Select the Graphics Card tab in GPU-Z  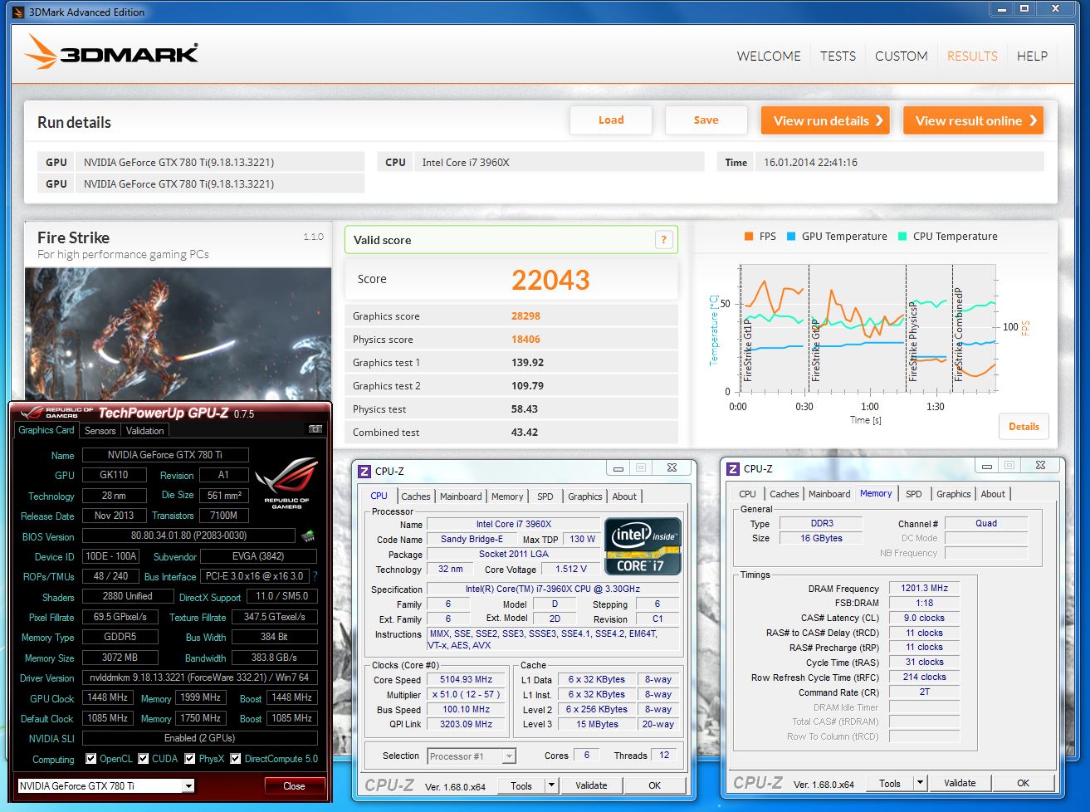coord(46,430)
